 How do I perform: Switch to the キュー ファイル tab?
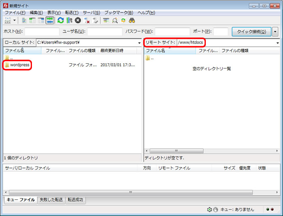click(x=21, y=200)
